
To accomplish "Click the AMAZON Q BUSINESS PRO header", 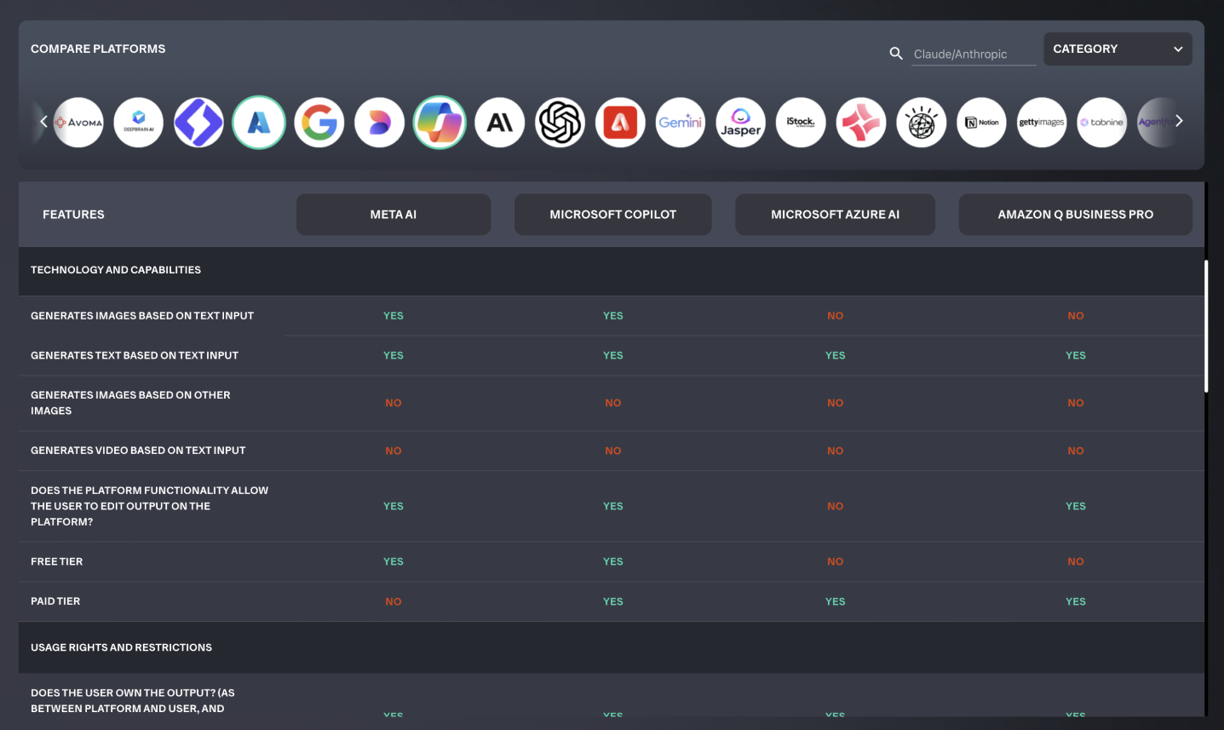I will 1076,215.
